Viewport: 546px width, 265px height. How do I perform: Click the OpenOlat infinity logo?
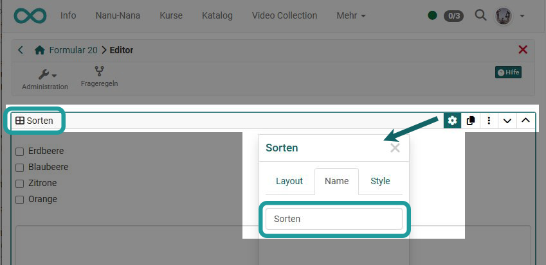(x=30, y=16)
